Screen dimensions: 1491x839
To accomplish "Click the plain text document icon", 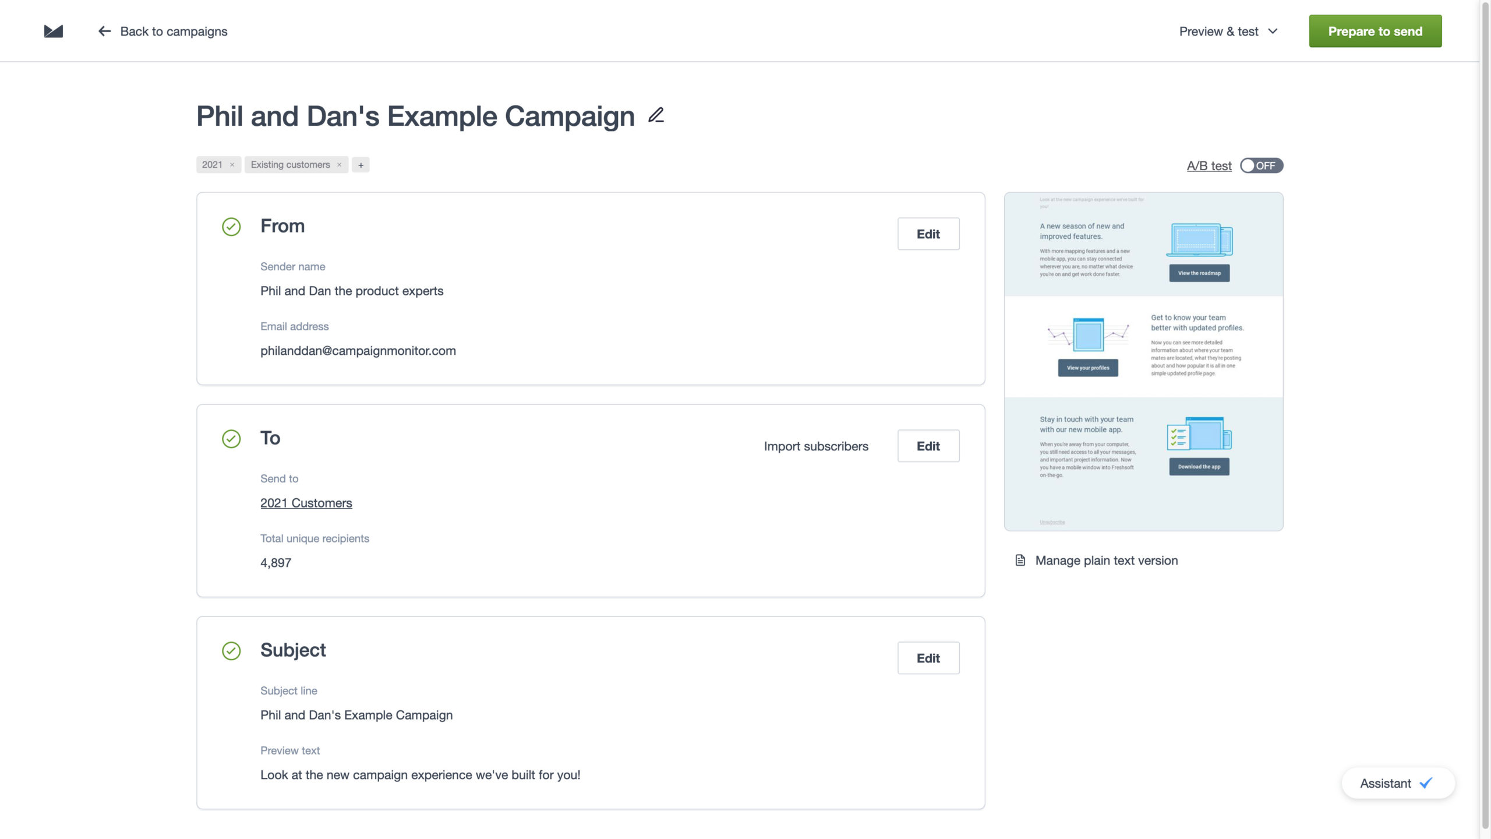I will coord(1020,560).
